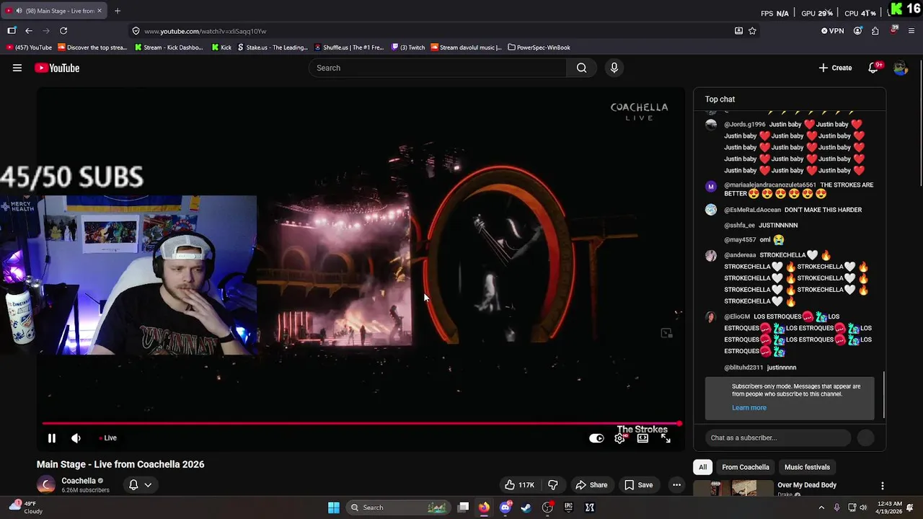
Task: Enter fullscreen video mode
Action: pos(666,438)
